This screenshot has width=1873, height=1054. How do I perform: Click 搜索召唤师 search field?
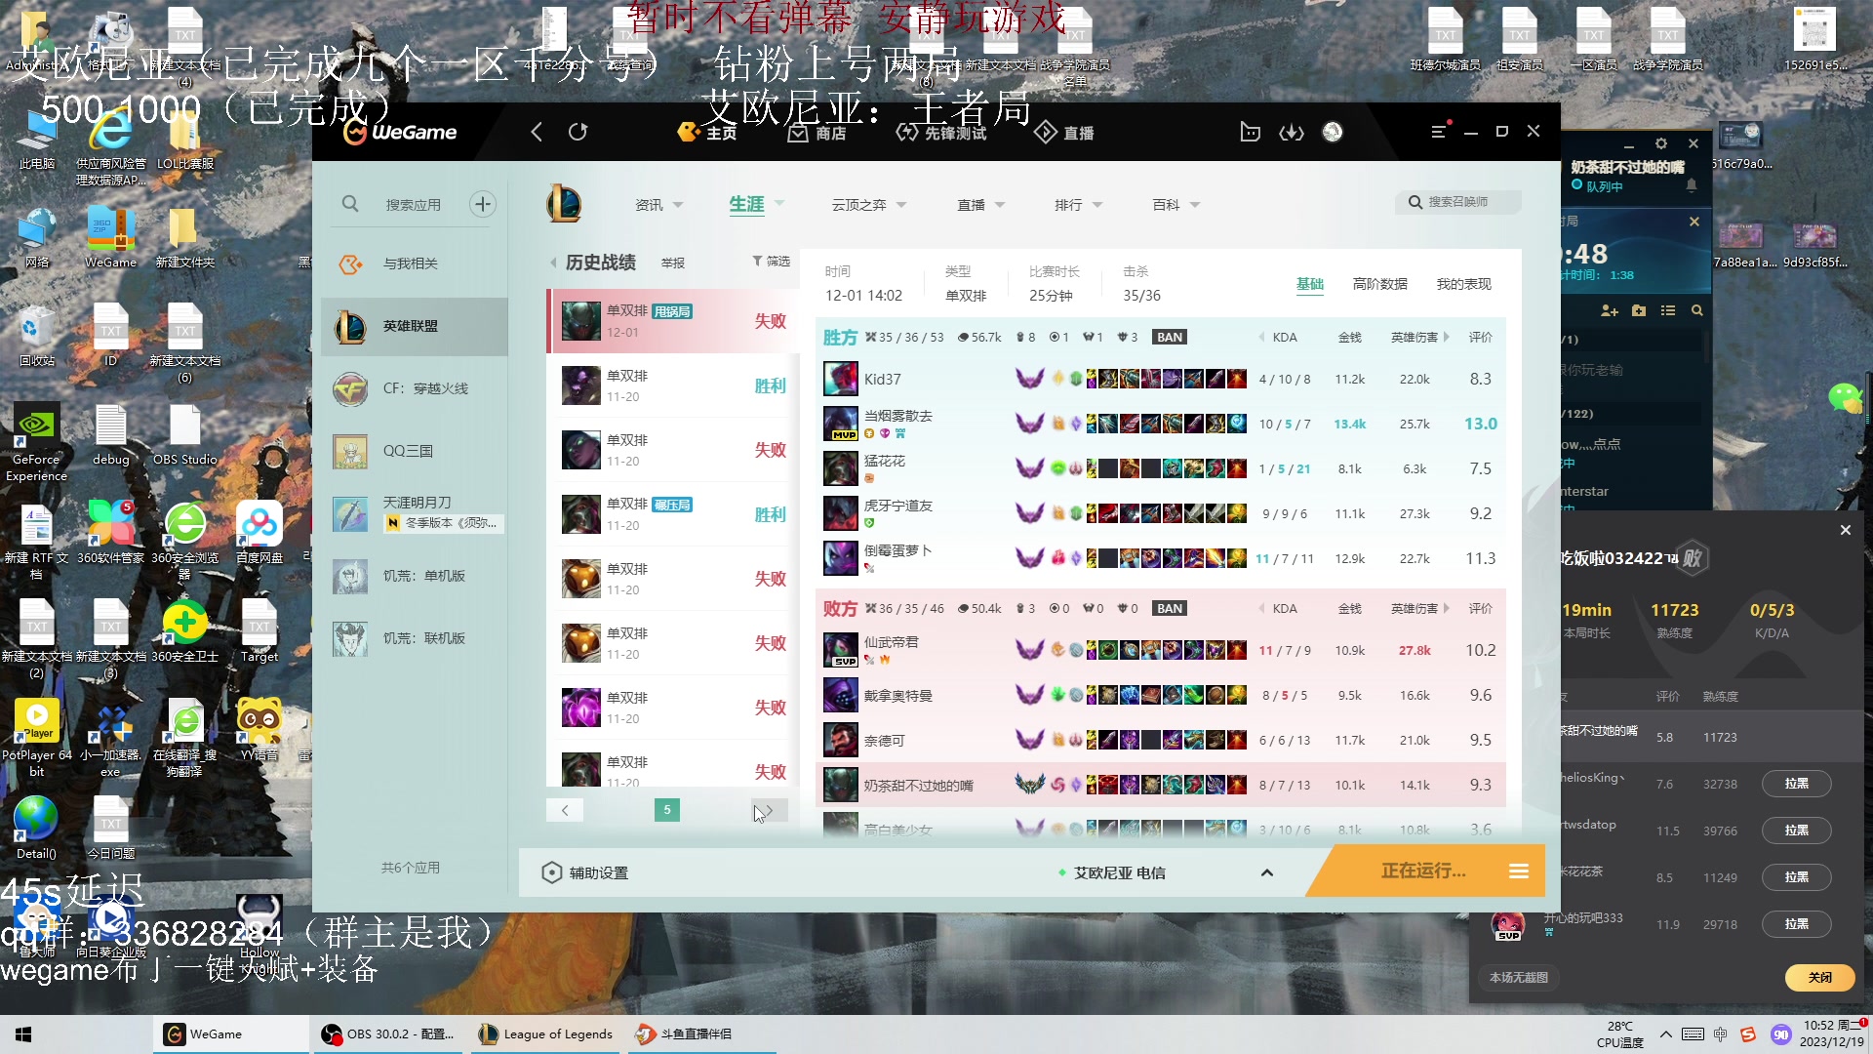(1458, 202)
